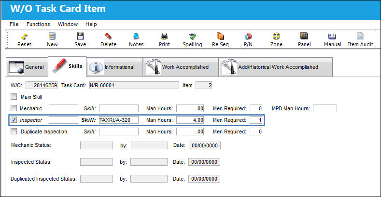Click the Task Card field N/R-00001
The height and width of the screenshot is (197, 381).
click(x=134, y=85)
